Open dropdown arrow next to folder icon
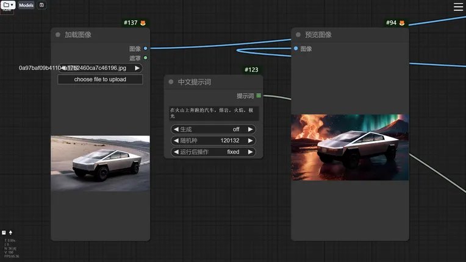The image size is (466, 262). tap(12, 5)
